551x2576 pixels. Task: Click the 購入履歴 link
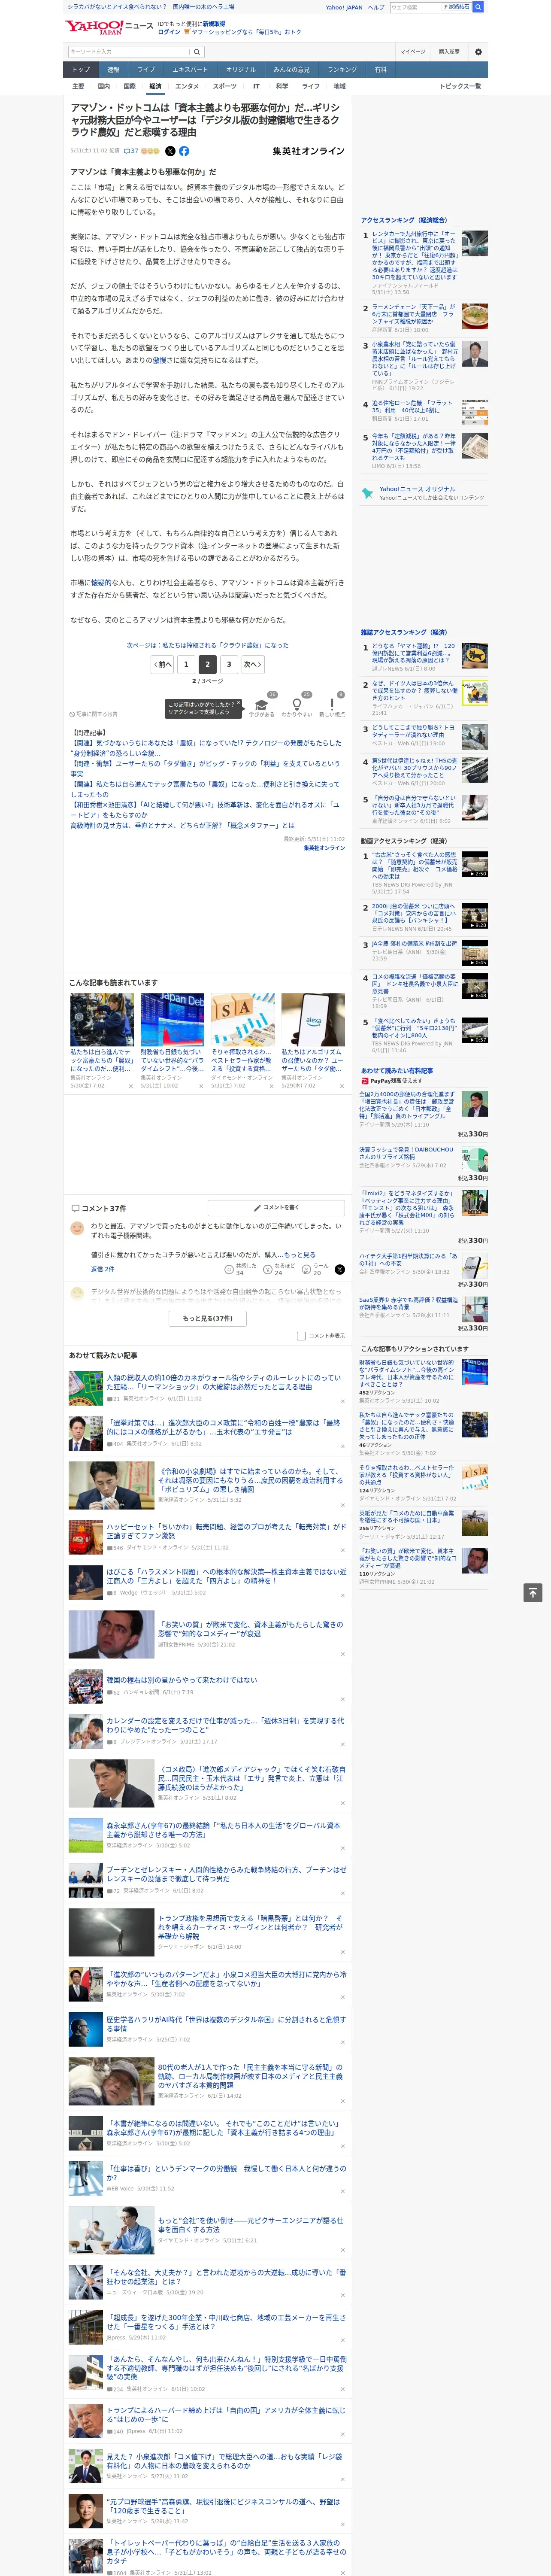pos(449,52)
